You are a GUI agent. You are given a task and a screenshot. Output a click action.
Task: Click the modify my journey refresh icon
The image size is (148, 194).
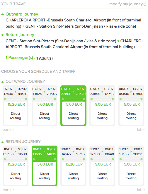(x=145, y=4)
